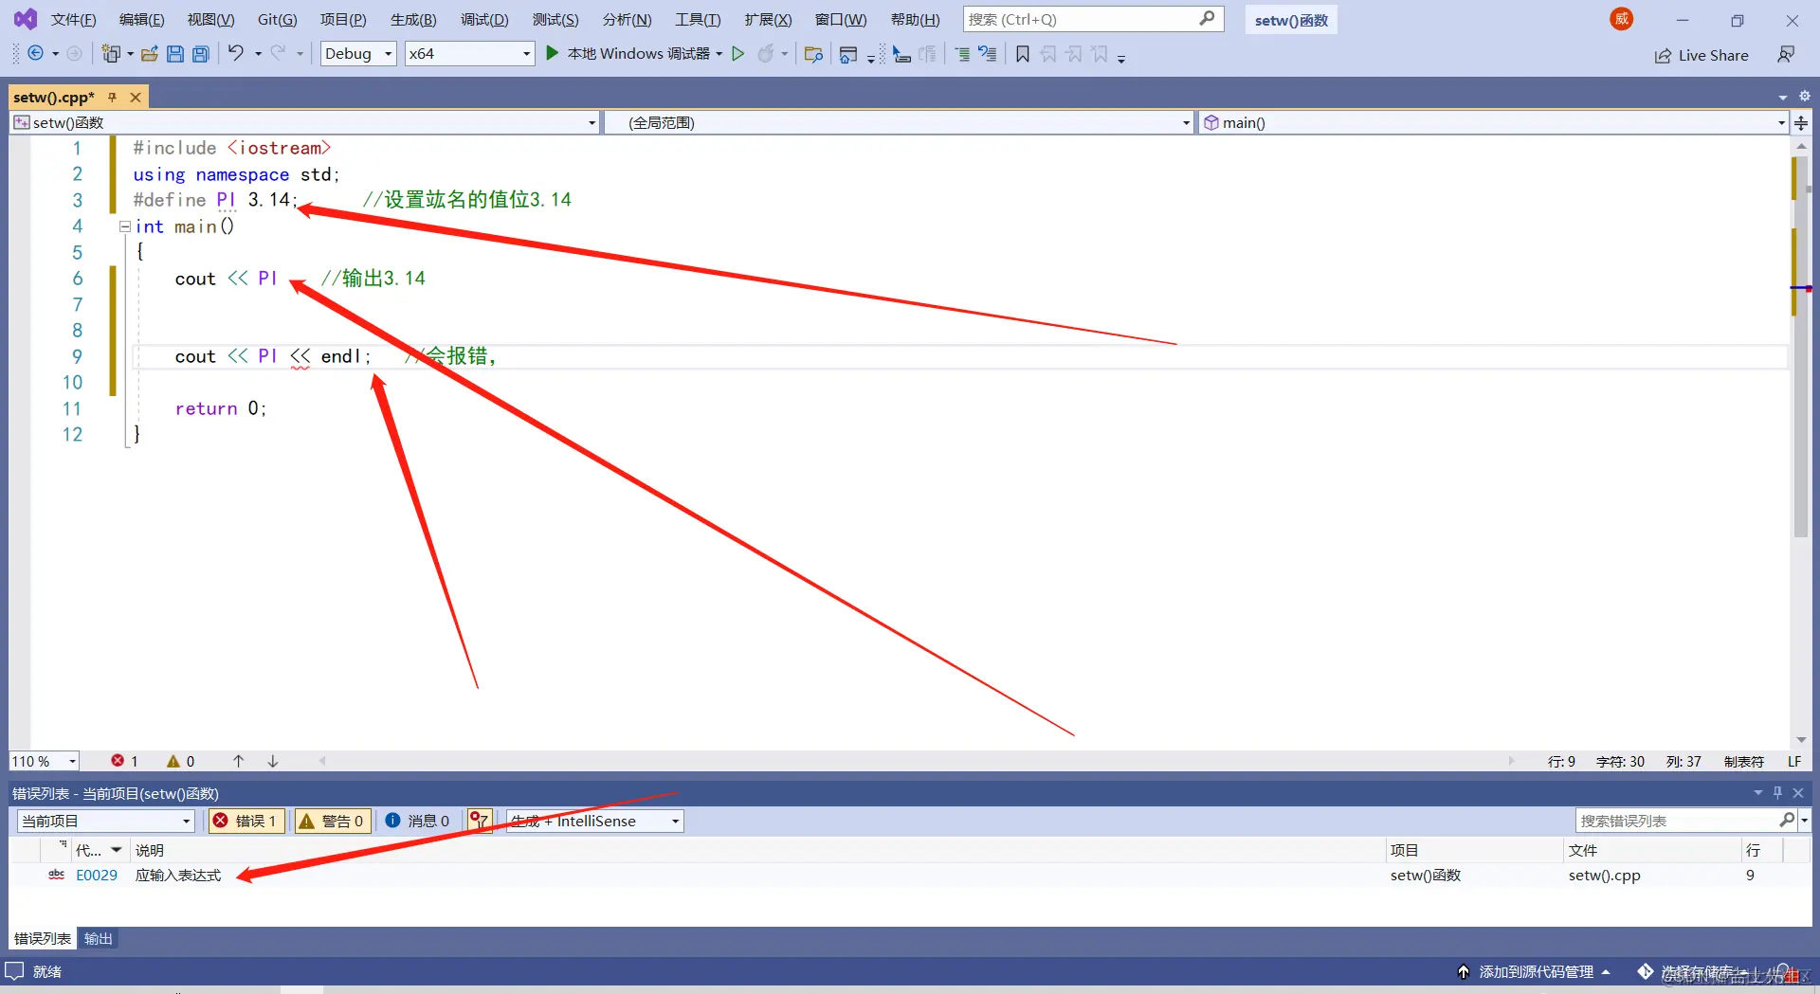
Task: Open the 工具(T) menu
Action: coord(698,20)
